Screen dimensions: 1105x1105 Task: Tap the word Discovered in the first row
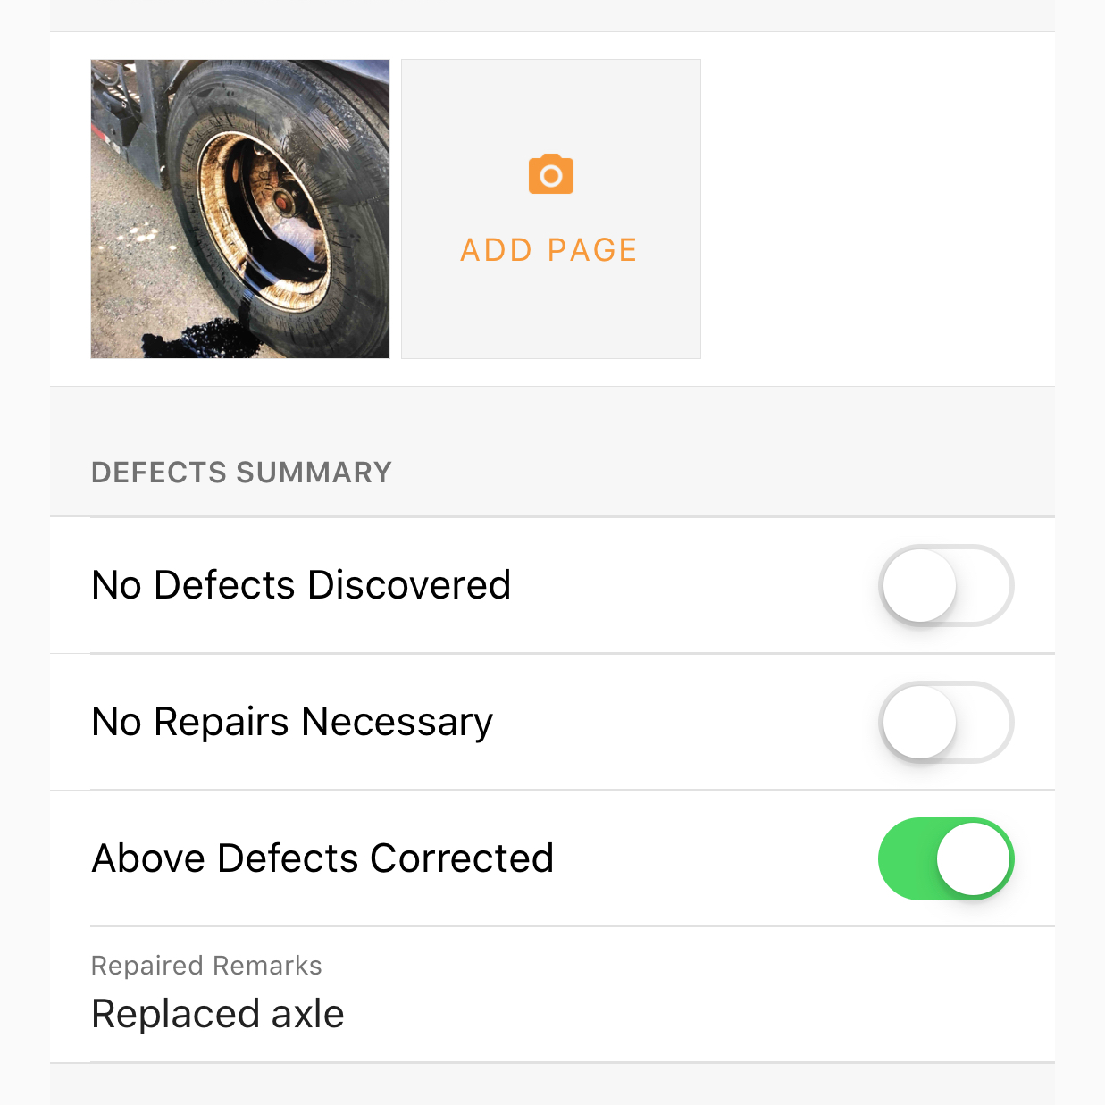point(409,586)
